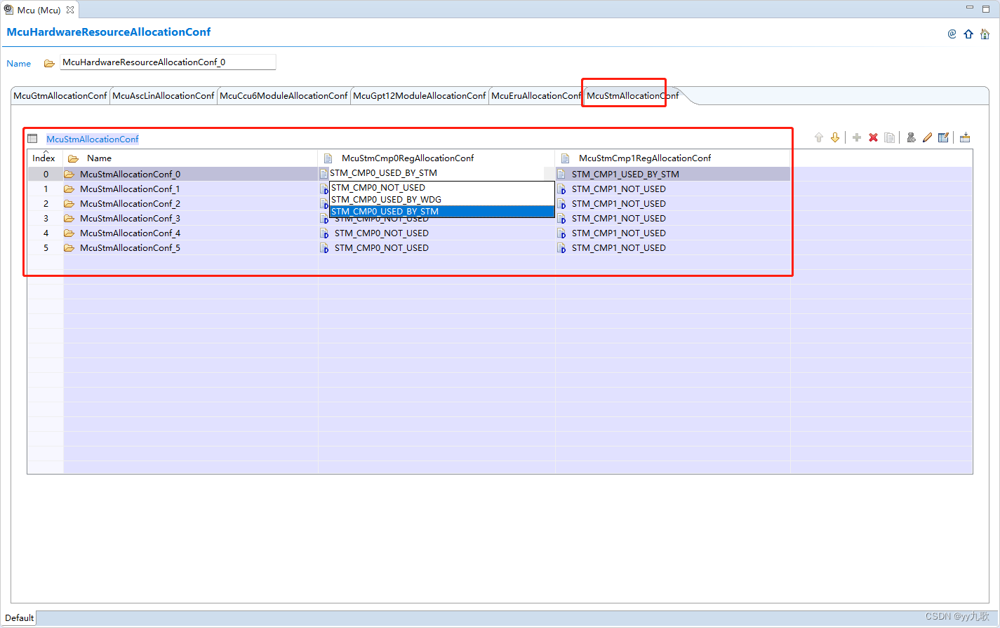Open McuCcu6ModuleAllocationConf tab
Image resolution: width=1000 pixels, height=628 pixels.
click(x=284, y=96)
